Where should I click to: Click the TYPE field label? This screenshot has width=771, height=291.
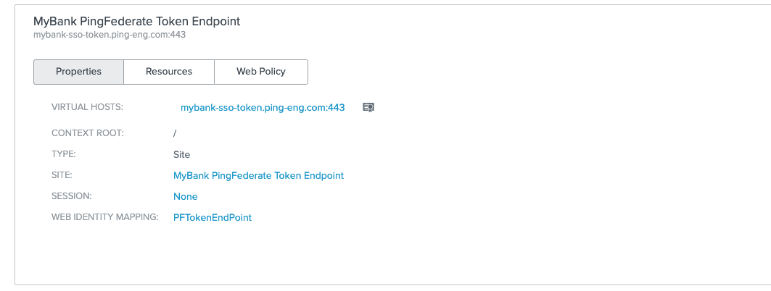(63, 154)
